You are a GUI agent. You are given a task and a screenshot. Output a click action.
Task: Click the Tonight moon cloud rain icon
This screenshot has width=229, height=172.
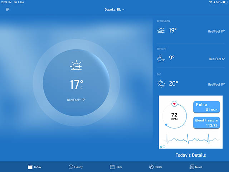(x=161, y=58)
